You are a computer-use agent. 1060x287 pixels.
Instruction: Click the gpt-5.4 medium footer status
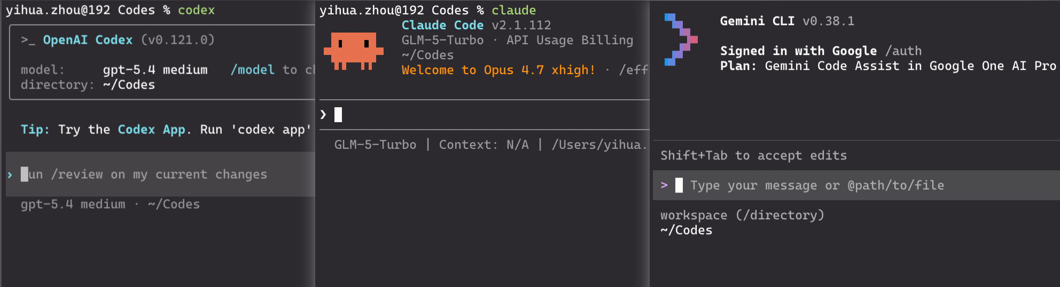(73, 204)
